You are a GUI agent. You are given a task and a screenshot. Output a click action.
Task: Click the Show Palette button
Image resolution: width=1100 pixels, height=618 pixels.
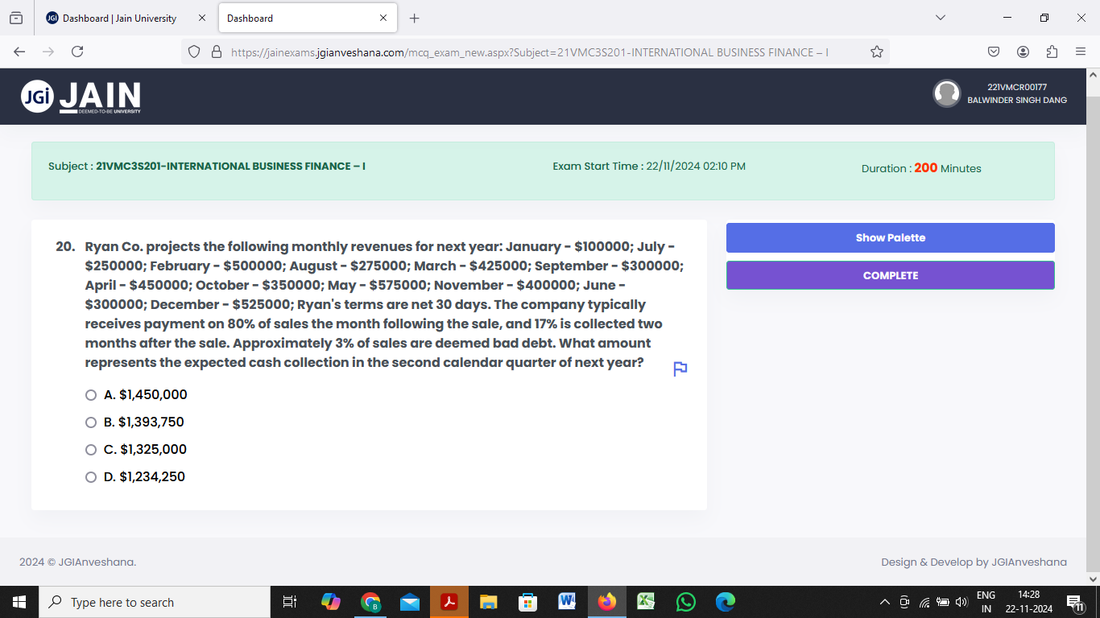click(x=890, y=237)
